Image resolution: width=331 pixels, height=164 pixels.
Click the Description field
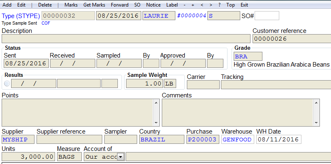[x=126, y=39]
